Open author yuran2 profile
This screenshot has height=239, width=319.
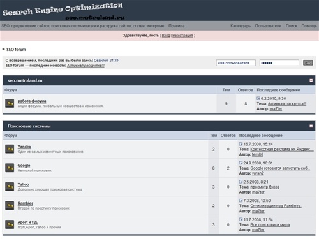(x=258, y=173)
